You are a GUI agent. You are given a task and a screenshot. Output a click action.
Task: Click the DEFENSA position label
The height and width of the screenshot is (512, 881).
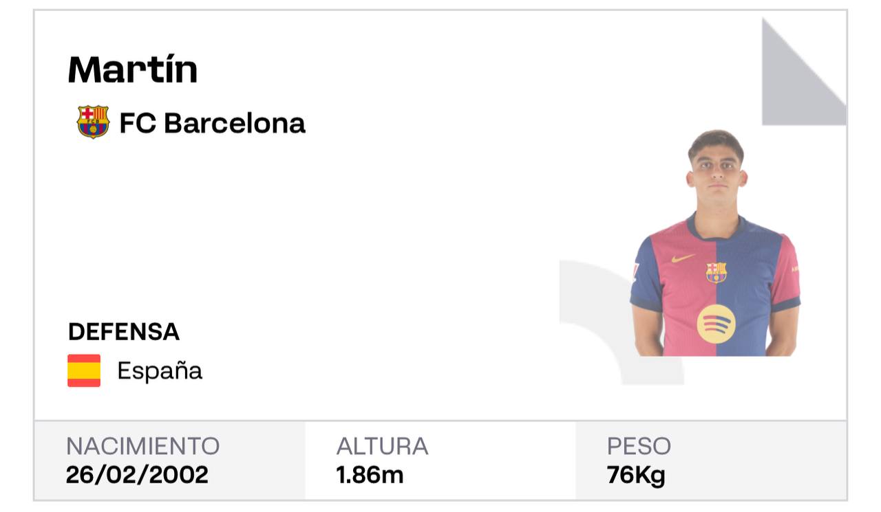(x=124, y=332)
